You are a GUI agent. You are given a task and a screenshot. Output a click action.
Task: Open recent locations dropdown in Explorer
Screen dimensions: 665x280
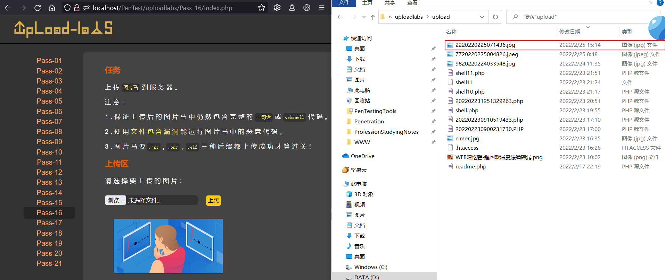click(364, 17)
